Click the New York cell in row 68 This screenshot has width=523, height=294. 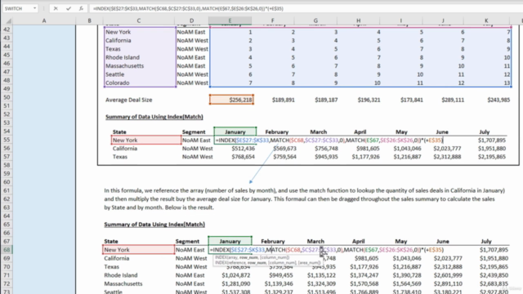coord(138,250)
